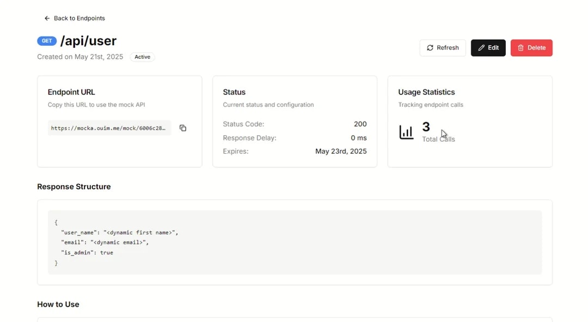Click Current status and configuration subtitle
Viewport: 588px width, 322px height.
click(x=268, y=105)
